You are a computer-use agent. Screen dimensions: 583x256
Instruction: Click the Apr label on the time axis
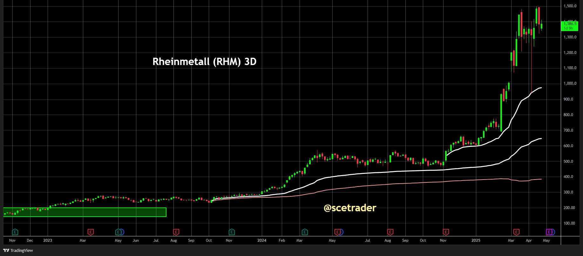pyautogui.click(x=529, y=240)
